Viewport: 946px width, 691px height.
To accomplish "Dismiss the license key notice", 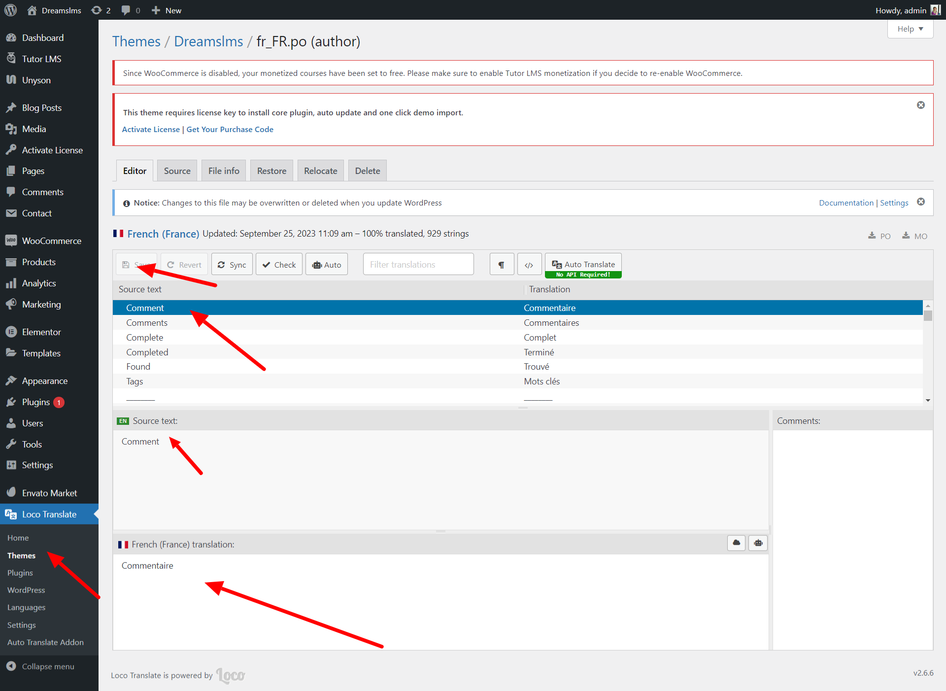I will 920,105.
